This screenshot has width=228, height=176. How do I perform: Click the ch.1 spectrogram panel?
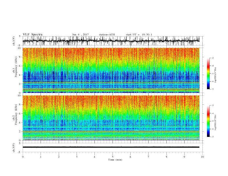[x=111, y=70]
